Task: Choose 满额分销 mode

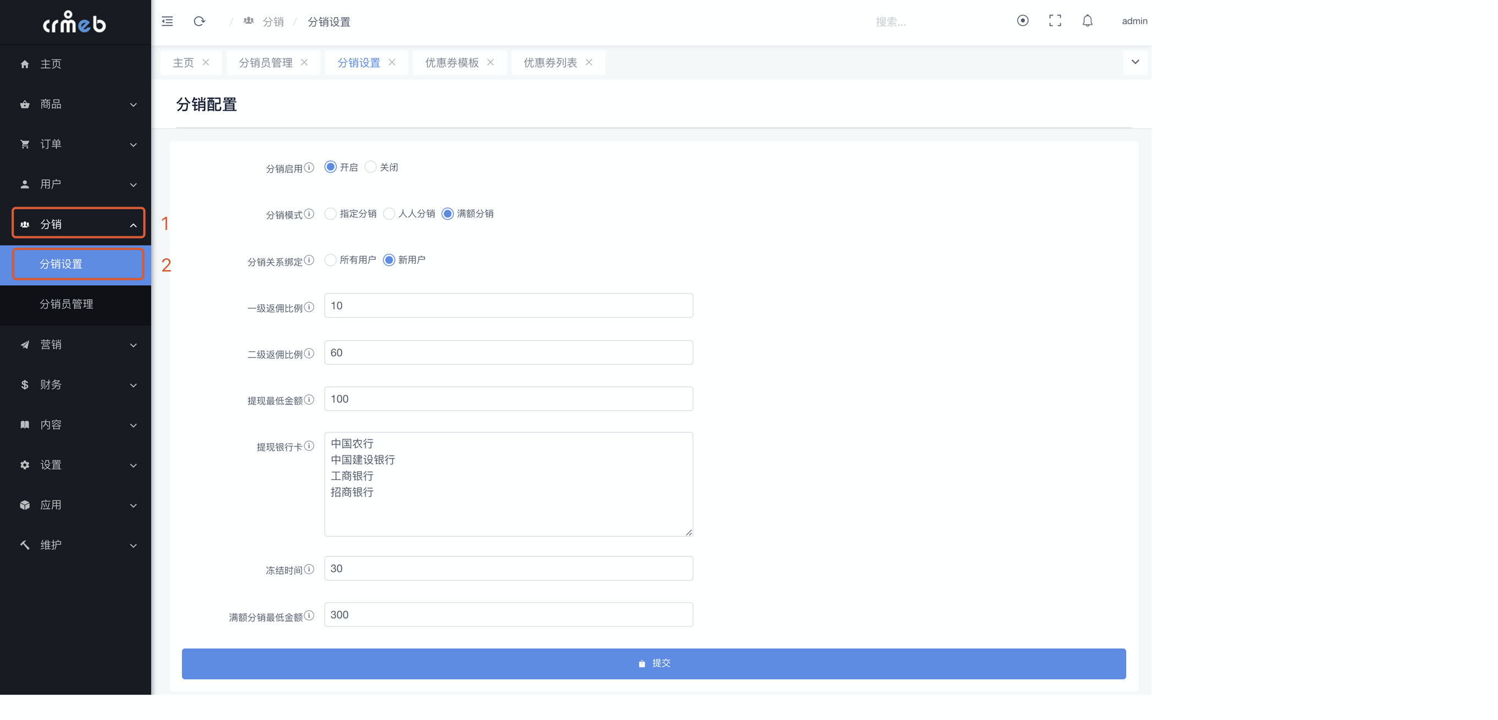Action: (x=448, y=214)
